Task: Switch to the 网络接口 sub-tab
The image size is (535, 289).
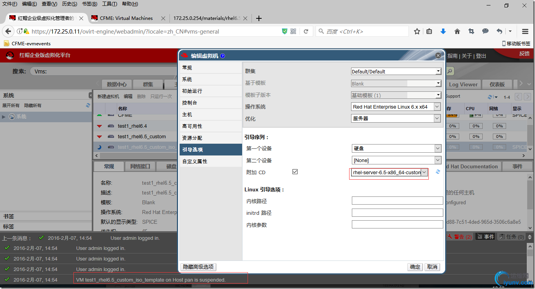Action: click(140, 166)
